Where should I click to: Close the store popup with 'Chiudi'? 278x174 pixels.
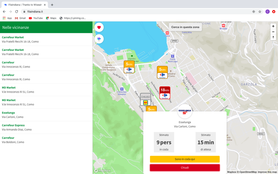pyautogui.click(x=185, y=168)
